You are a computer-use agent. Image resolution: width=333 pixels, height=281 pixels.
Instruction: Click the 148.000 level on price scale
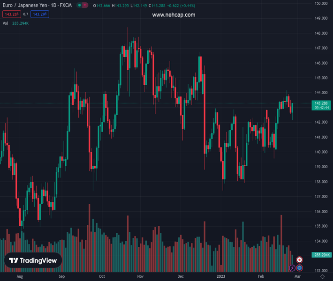pos(321,33)
